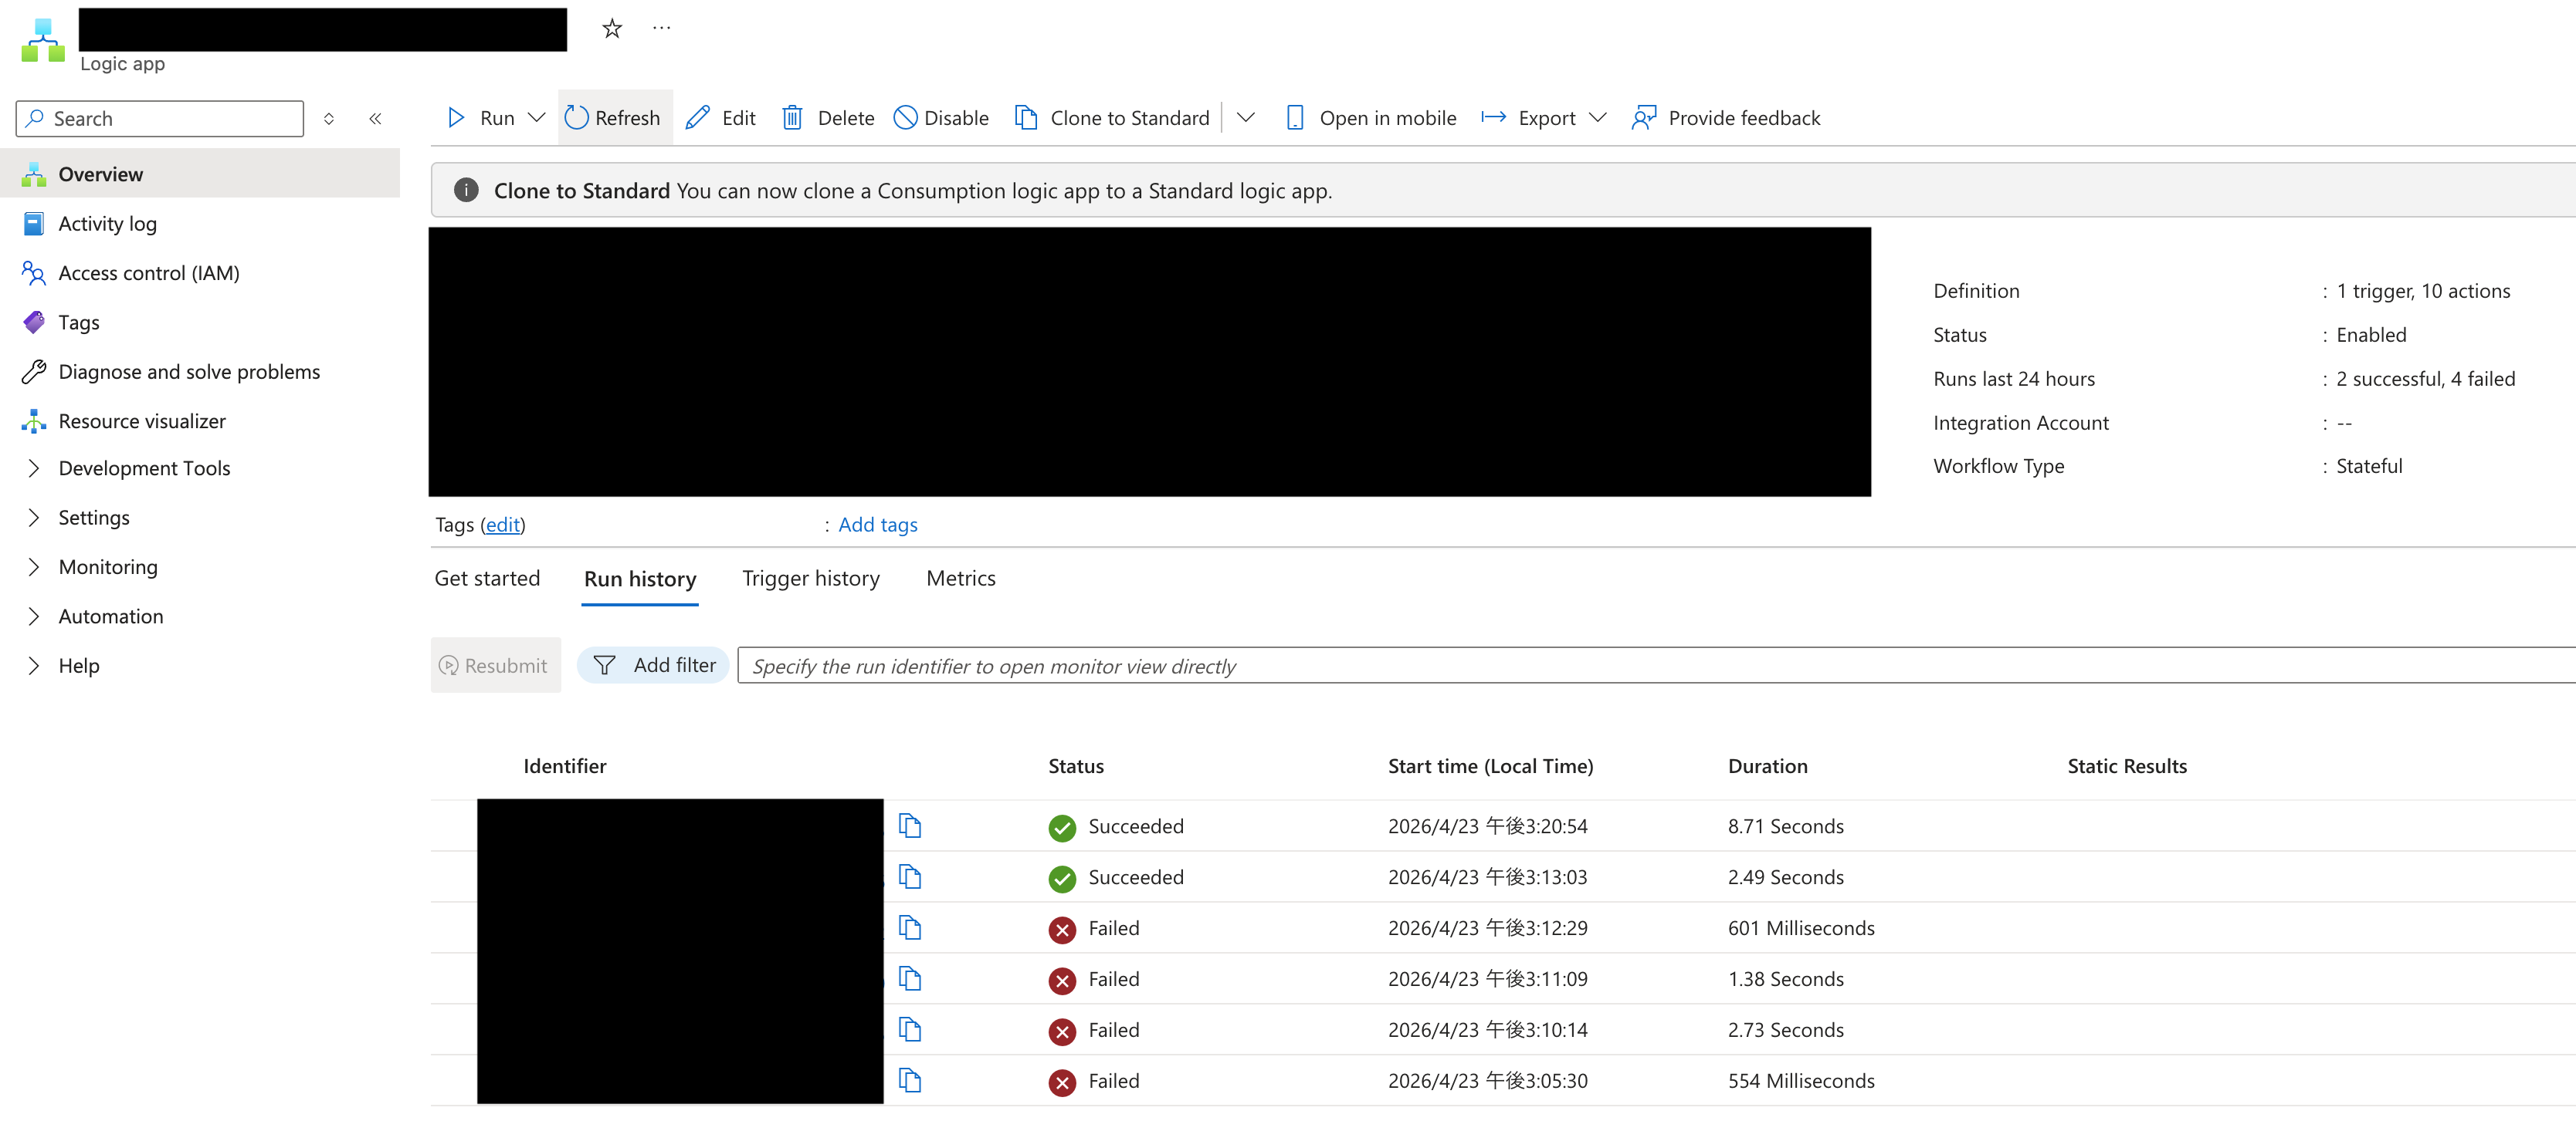
Task: Switch to Run history tab
Action: coord(640,579)
